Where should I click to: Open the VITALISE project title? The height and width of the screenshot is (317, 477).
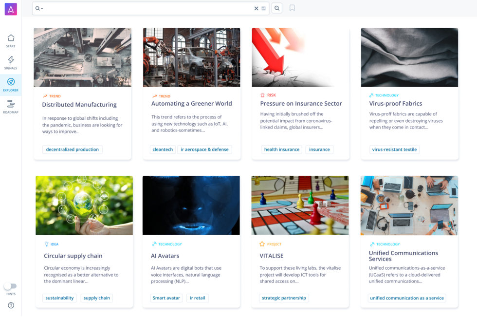[272, 256]
